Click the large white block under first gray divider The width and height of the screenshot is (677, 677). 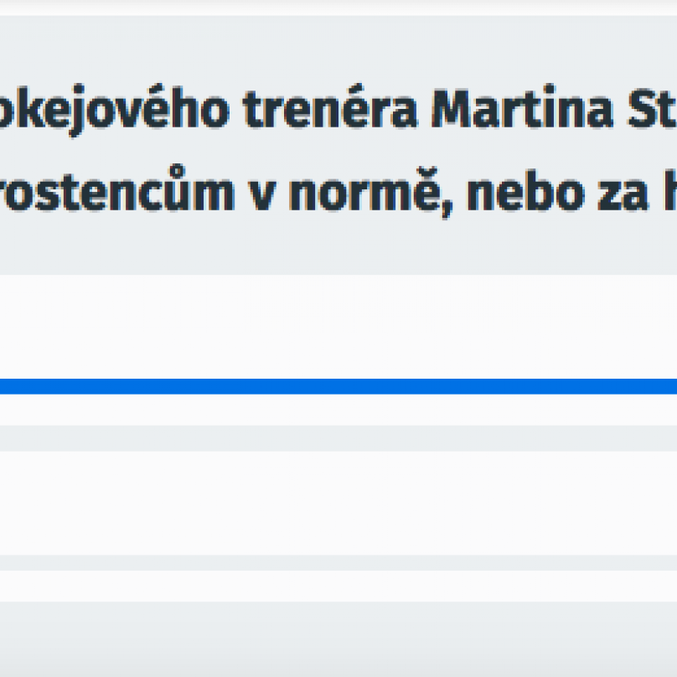coord(338,504)
